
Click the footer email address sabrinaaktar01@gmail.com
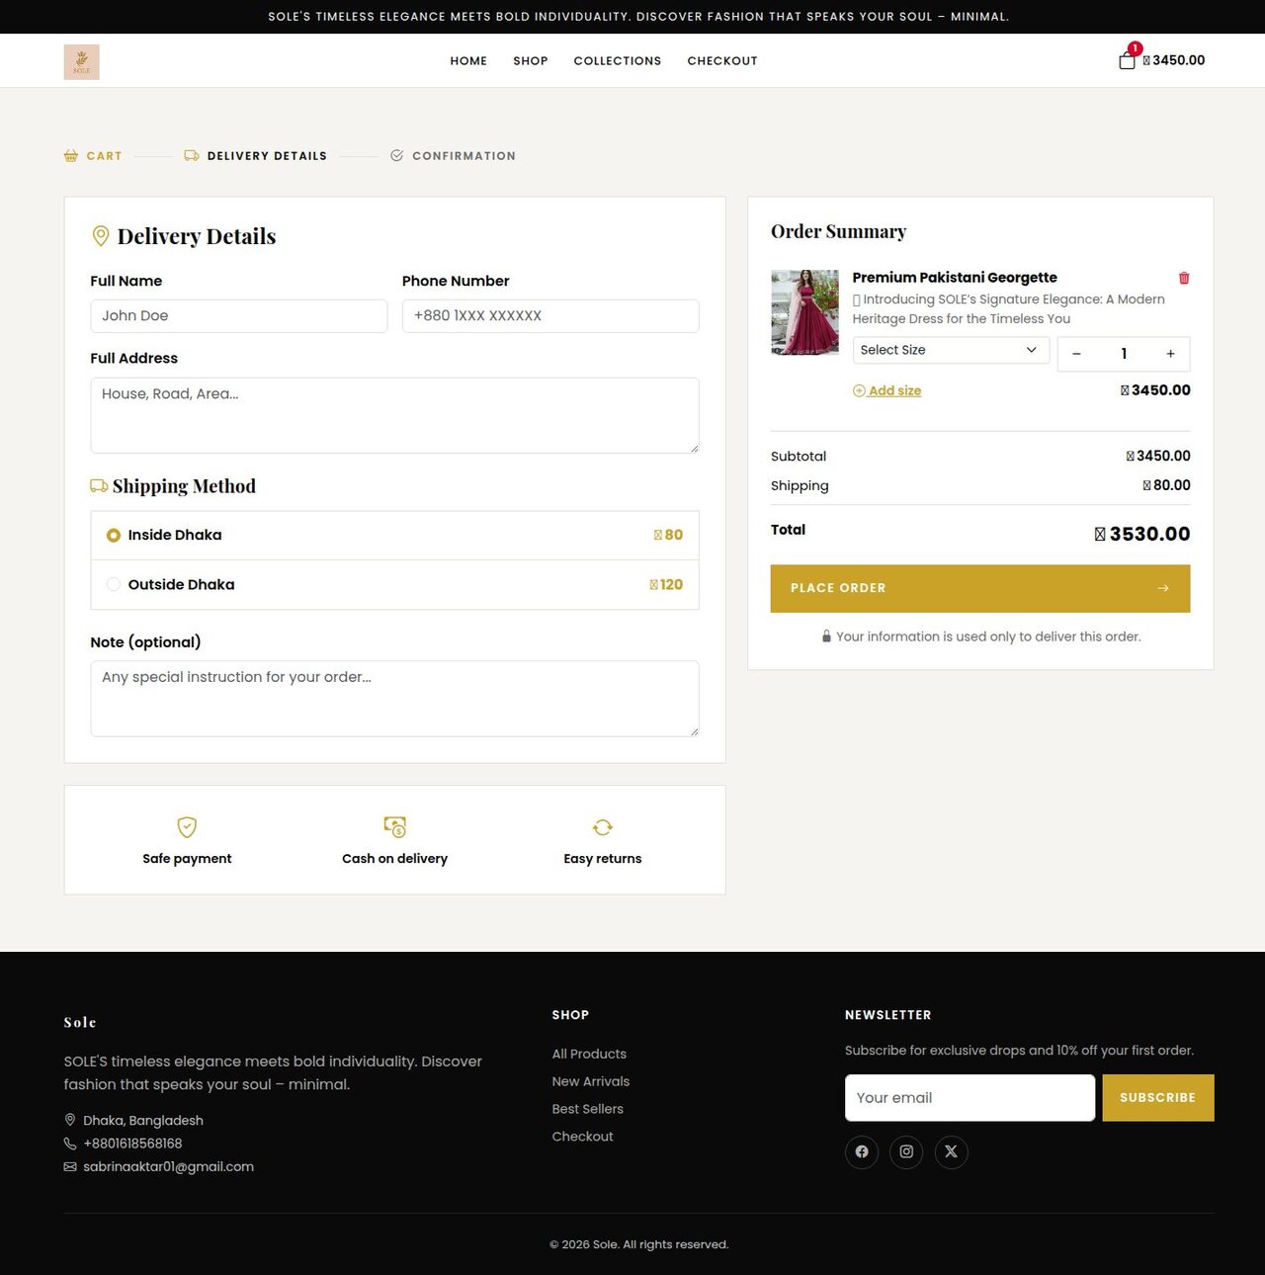[168, 1167]
